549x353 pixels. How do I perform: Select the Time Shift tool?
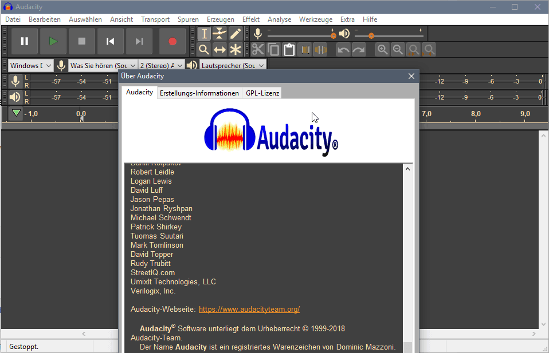coord(219,50)
